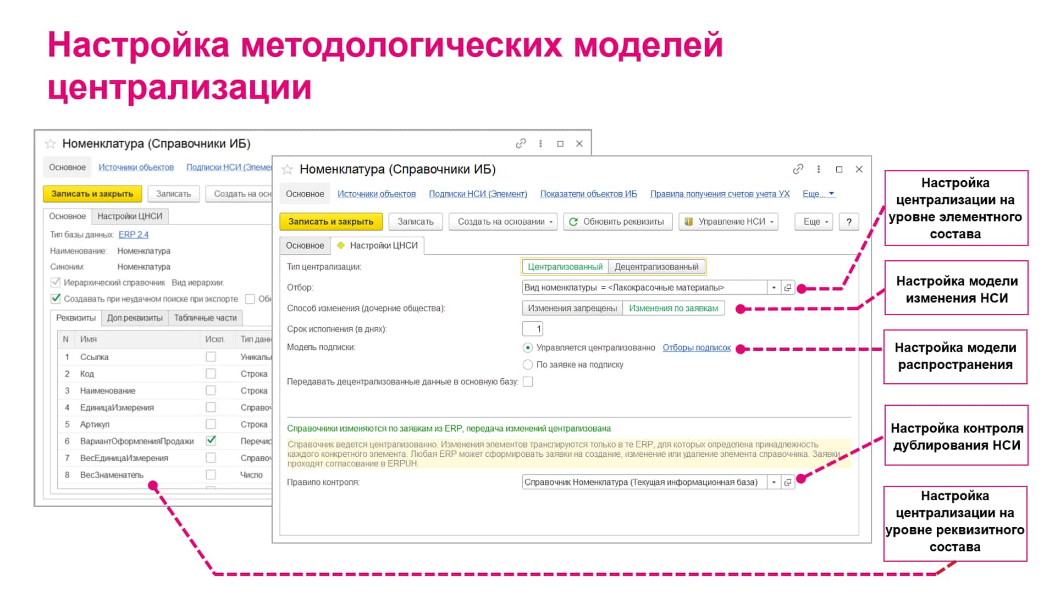The height and width of the screenshot is (593, 1055).
Task: Click Записать button in back window
Action: (x=174, y=194)
